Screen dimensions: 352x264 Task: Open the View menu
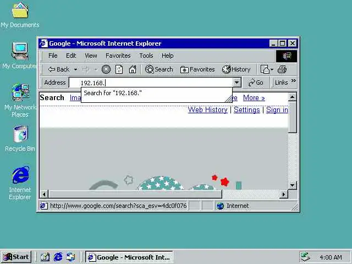point(91,56)
